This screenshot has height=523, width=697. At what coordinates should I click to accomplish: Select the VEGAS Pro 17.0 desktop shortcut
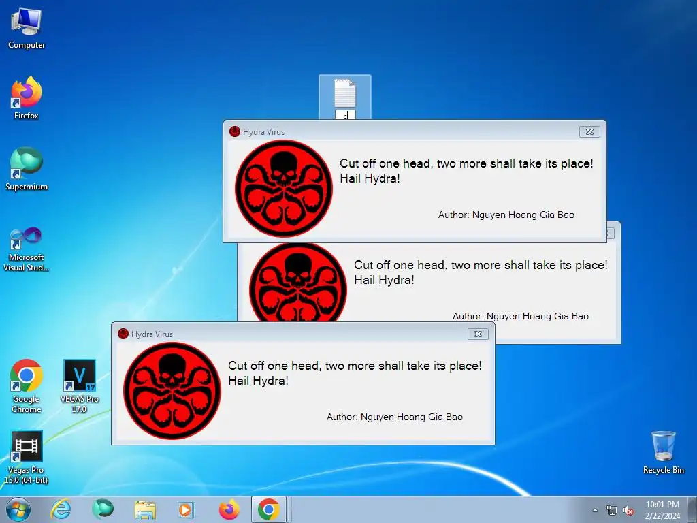[79, 386]
